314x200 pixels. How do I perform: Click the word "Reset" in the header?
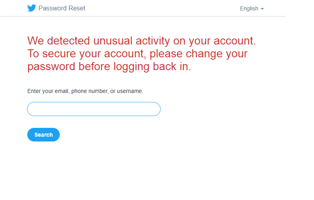click(x=77, y=8)
